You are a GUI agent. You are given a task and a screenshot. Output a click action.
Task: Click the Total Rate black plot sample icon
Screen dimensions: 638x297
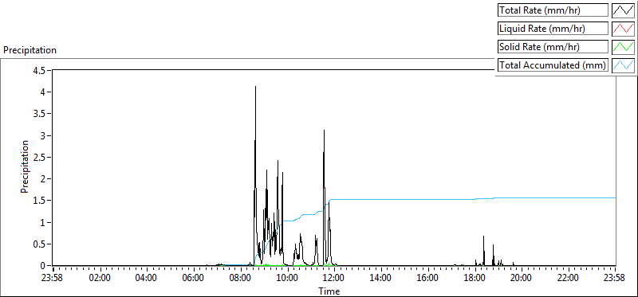623,10
